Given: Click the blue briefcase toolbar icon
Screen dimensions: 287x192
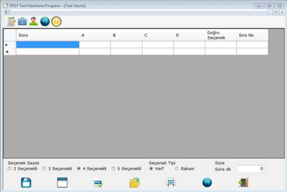Looking at the screenshot, I should point(23,22).
